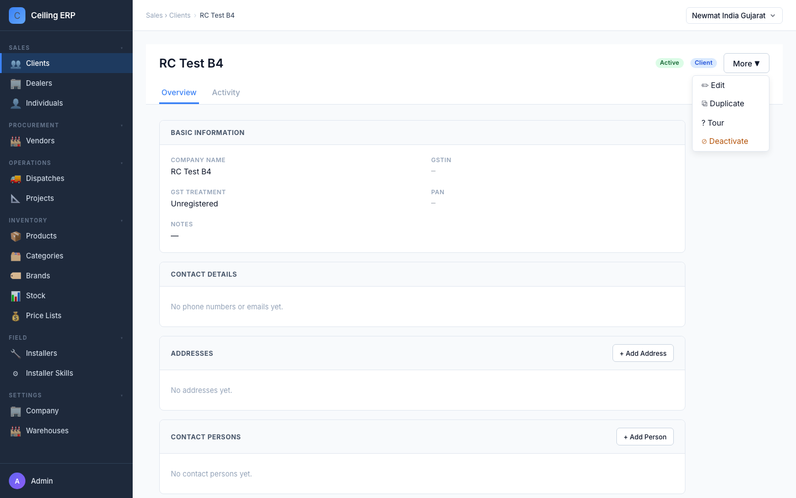This screenshot has height=498, width=796.
Task: Click the Company building icon
Action: pos(15,411)
